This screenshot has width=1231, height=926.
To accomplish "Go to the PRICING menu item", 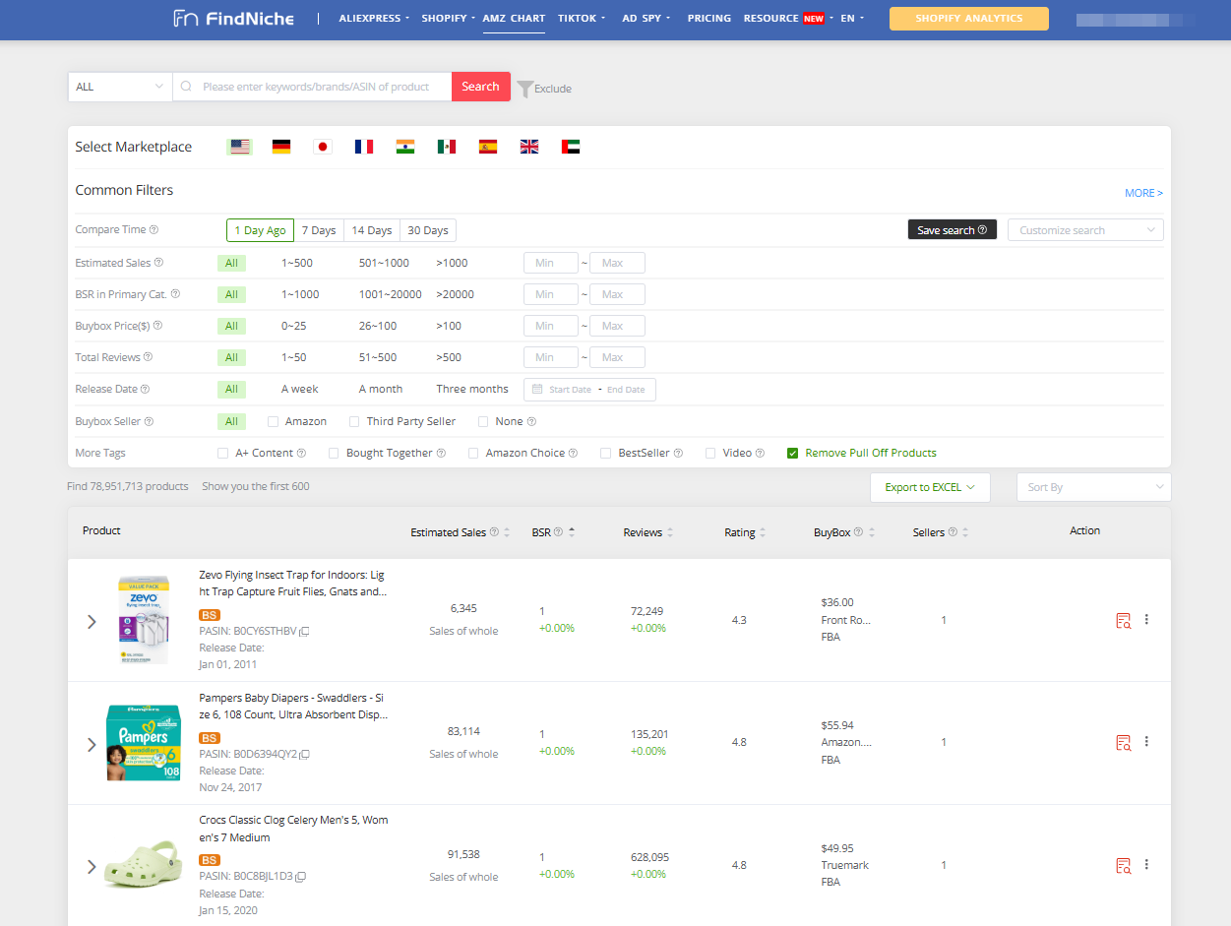I will (x=708, y=18).
